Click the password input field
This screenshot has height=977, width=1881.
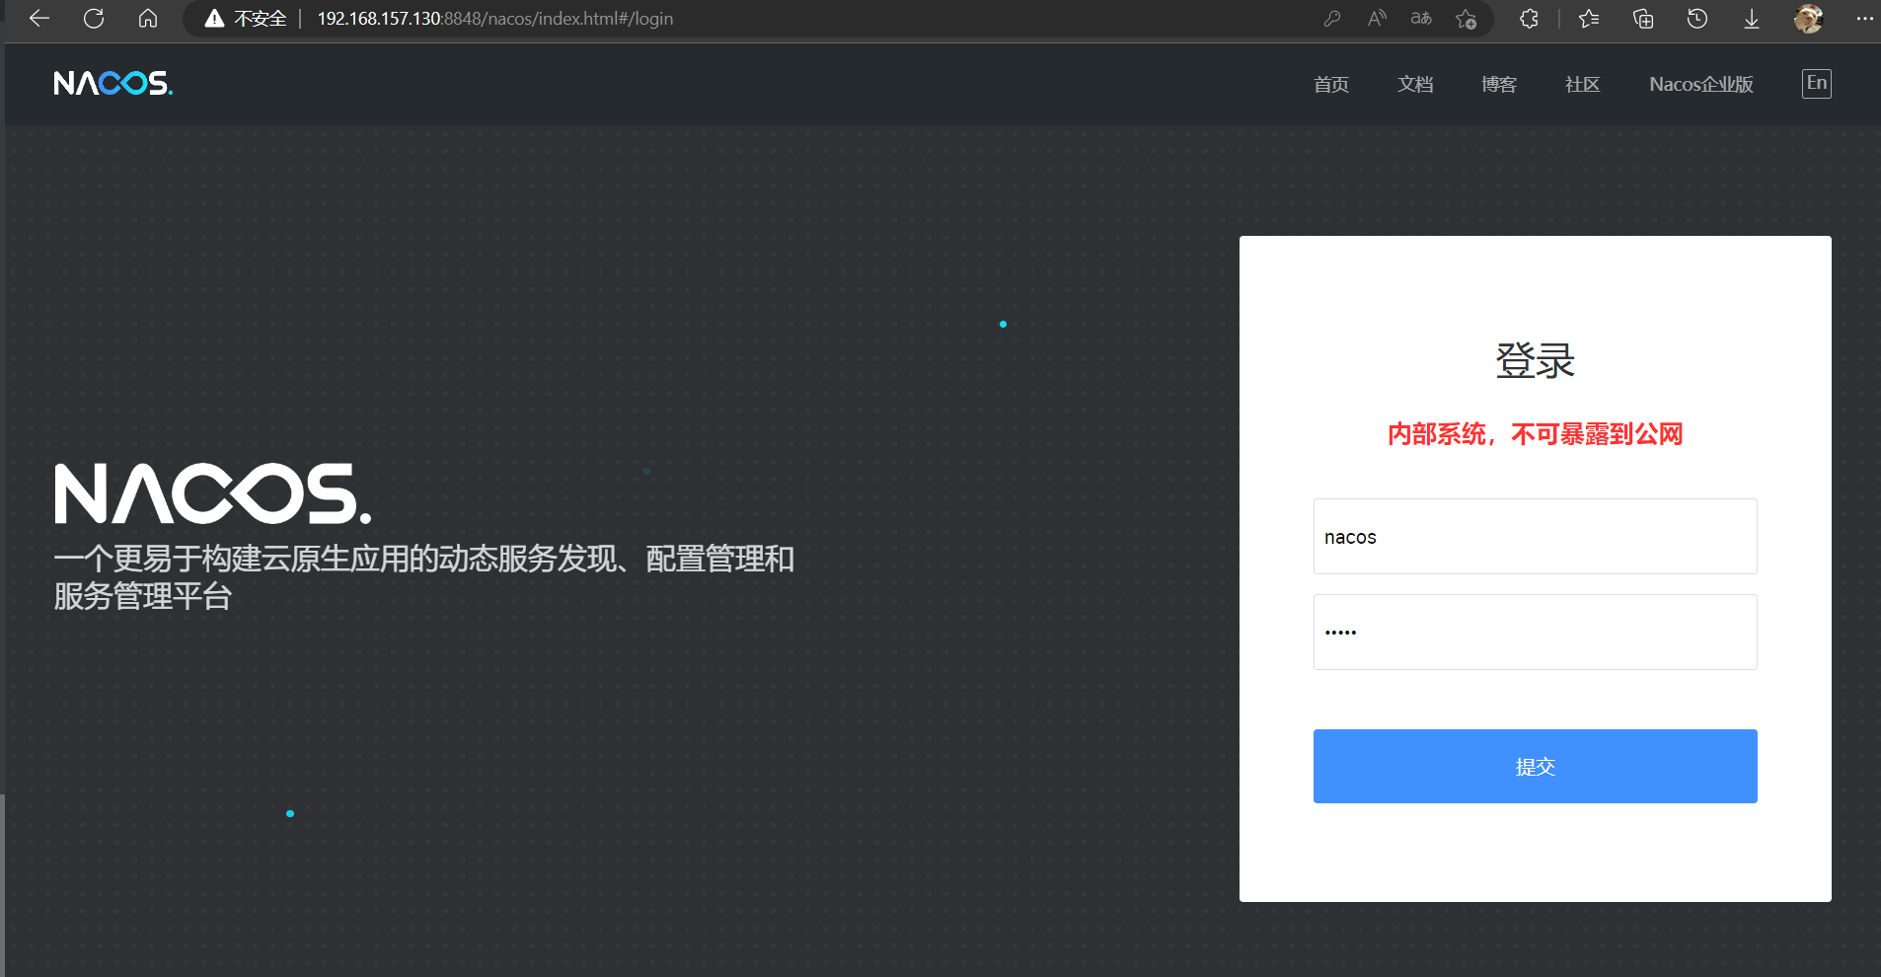1535,633
